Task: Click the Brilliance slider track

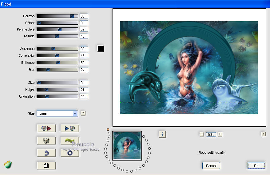Action: (x=57, y=63)
